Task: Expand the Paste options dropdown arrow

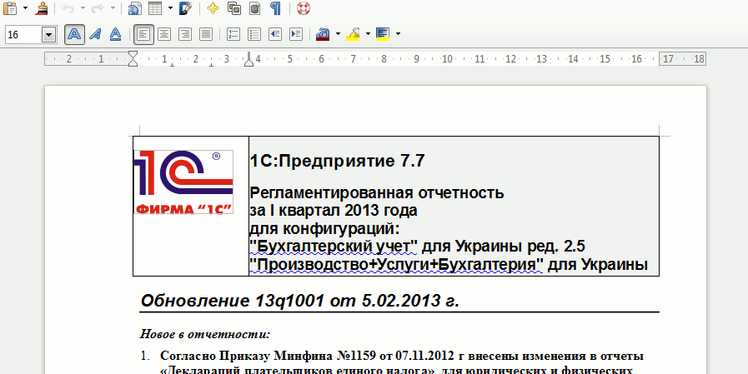Action: (x=25, y=8)
